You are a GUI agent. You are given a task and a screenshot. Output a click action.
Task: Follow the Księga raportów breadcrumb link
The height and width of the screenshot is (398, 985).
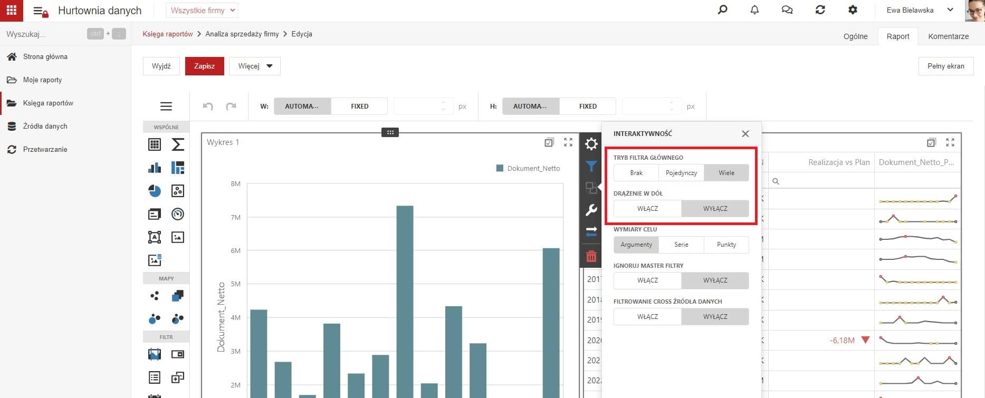168,34
